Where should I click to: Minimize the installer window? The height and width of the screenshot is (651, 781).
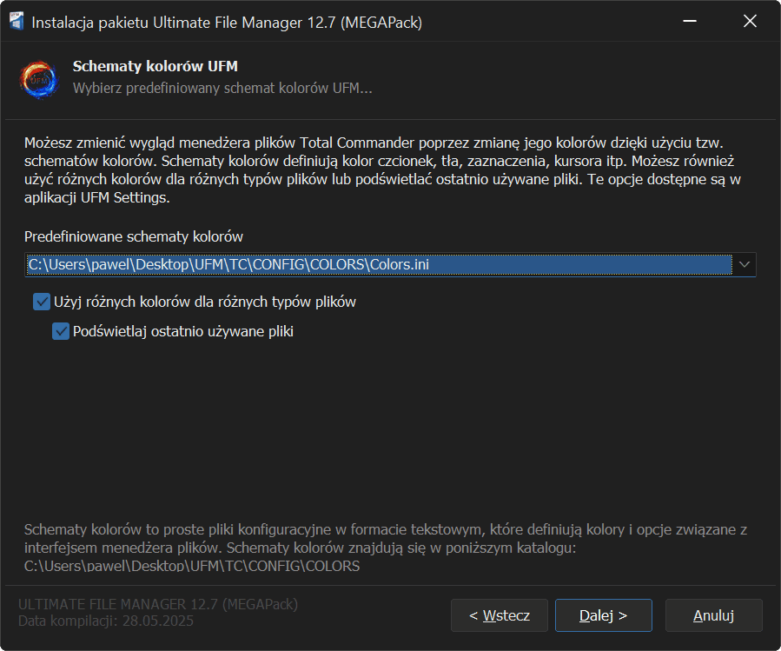pyautogui.click(x=688, y=23)
